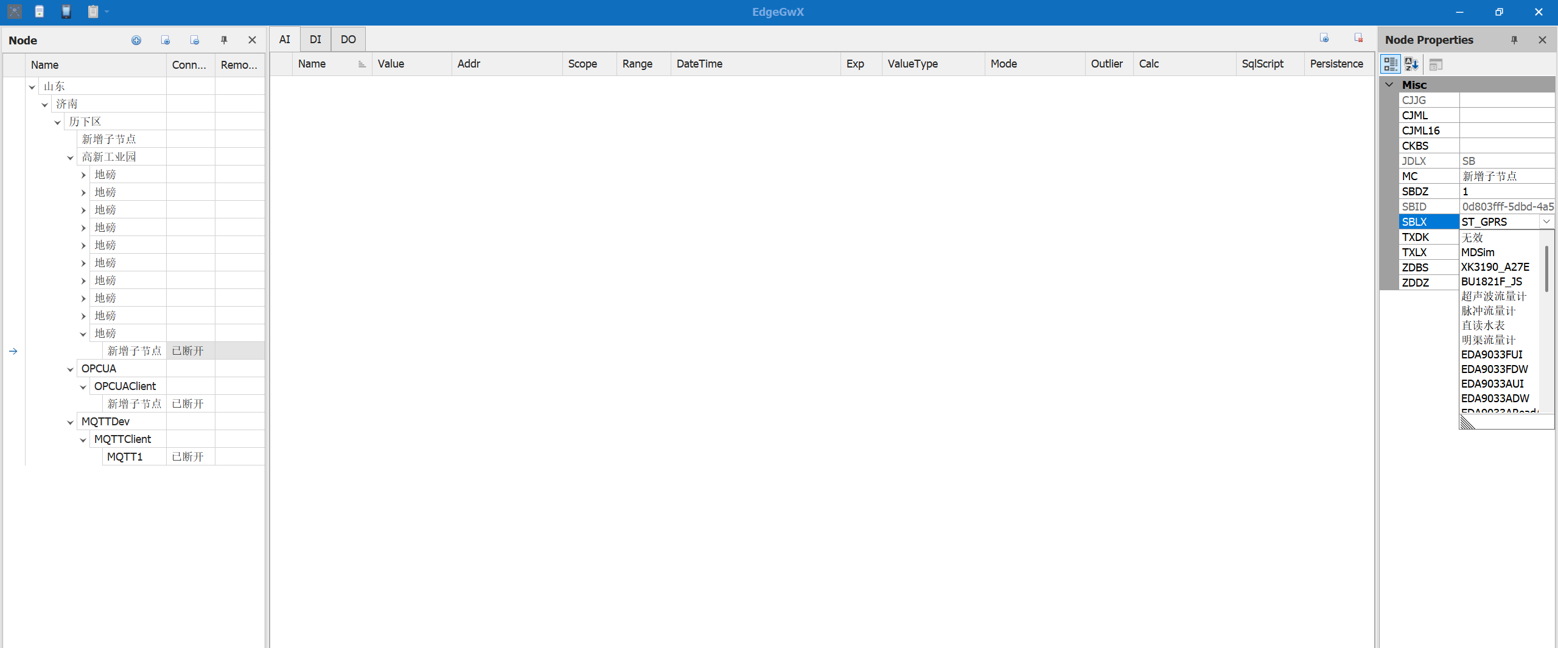Collapse the Misc category in Node Properties
Viewport: 1558px width, 648px height.
point(1389,85)
